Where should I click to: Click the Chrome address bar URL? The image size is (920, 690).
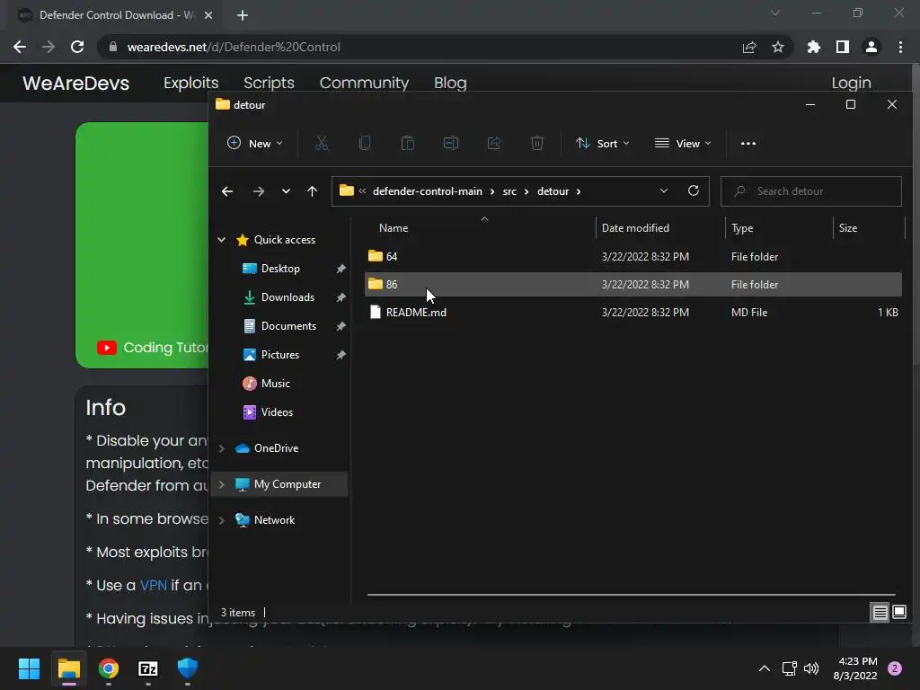pyautogui.click(x=234, y=47)
